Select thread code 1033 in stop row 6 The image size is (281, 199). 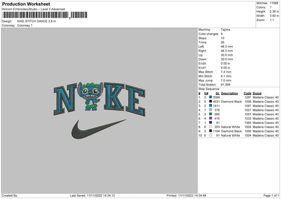248,119
